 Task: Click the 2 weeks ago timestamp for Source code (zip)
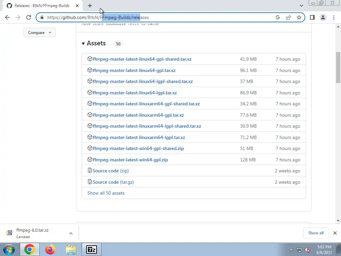tap(287, 171)
